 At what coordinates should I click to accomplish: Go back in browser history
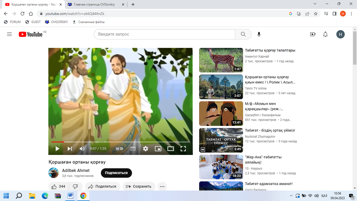point(6,14)
